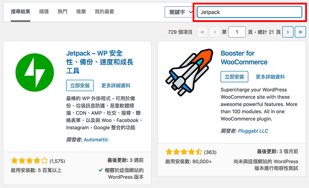Click Booster's star rating
This screenshot has width=309, height=188.
[x=184, y=152]
